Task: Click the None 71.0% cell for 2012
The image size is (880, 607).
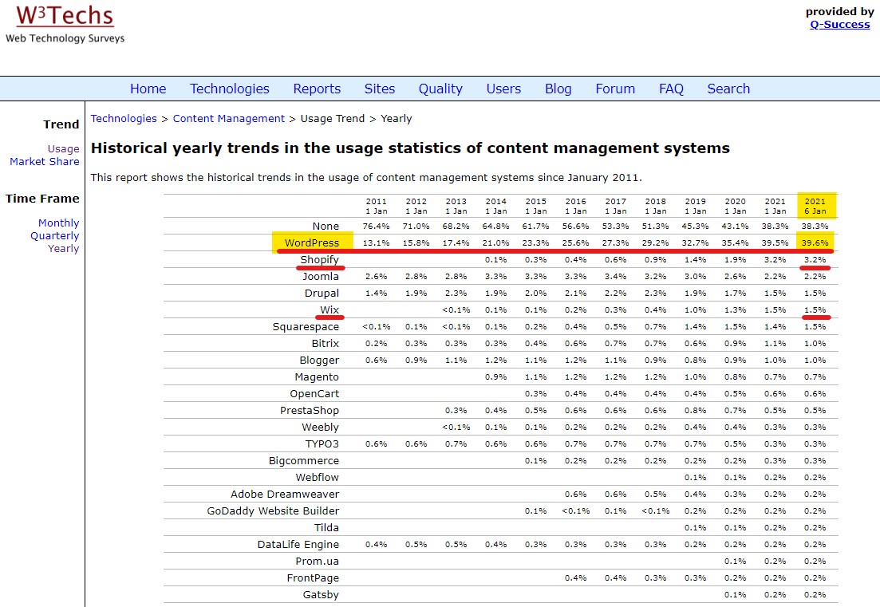Action: (x=416, y=226)
